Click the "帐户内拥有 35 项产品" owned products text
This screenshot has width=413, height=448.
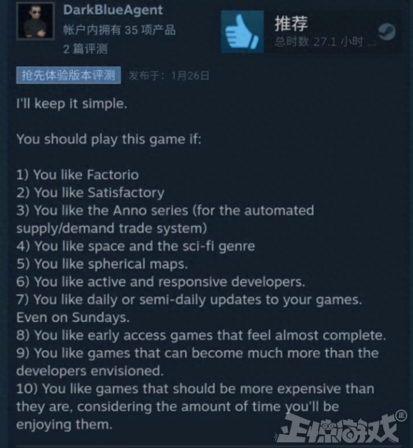coord(119,30)
